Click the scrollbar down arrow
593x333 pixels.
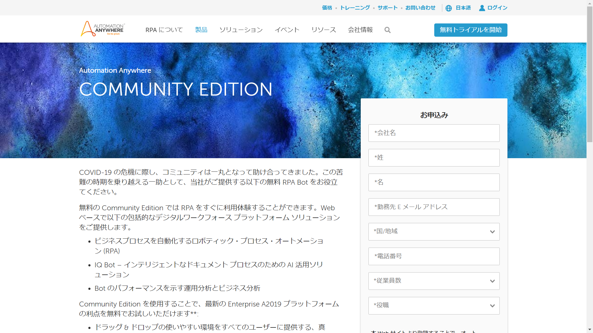coord(590,330)
